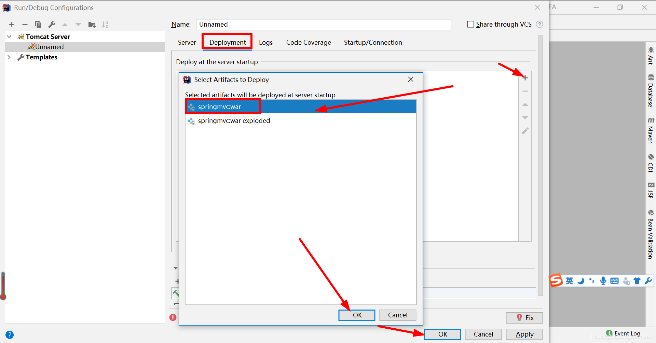Select the Templates tree item
656x343 pixels.
(x=85, y=57)
